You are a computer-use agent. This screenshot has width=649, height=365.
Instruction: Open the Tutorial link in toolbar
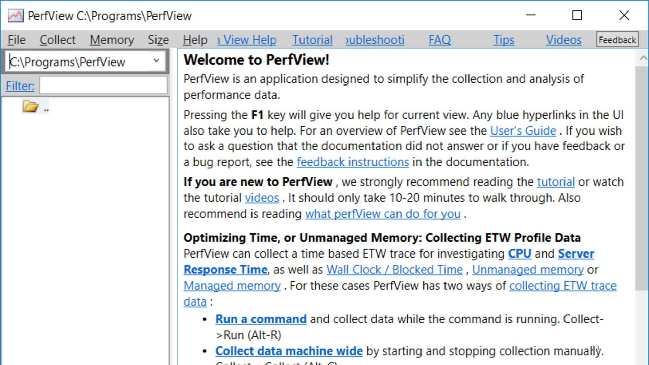click(312, 40)
